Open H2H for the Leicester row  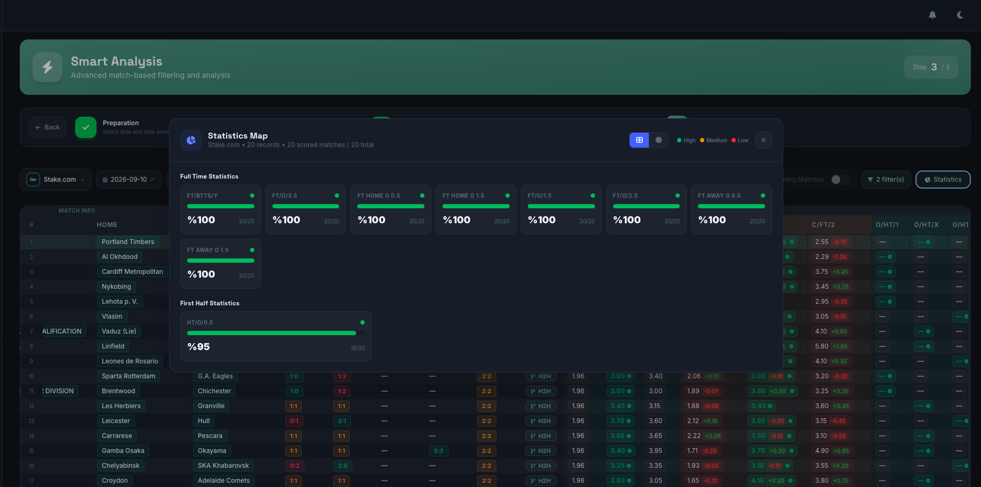[541, 421]
